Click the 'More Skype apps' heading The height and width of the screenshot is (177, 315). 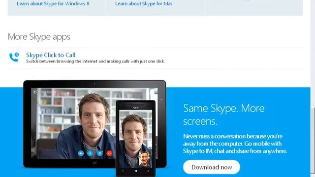tap(39, 37)
